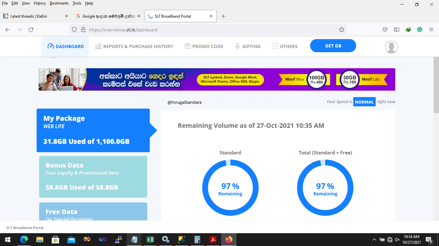Click the GET GB button
This screenshot has height=246, width=439.
(x=333, y=46)
